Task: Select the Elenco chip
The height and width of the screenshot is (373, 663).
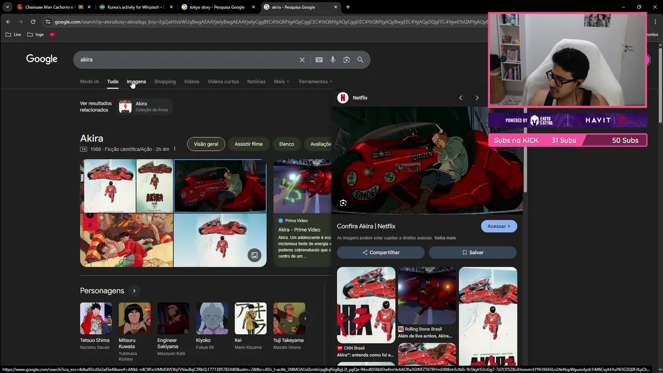Action: coord(286,144)
